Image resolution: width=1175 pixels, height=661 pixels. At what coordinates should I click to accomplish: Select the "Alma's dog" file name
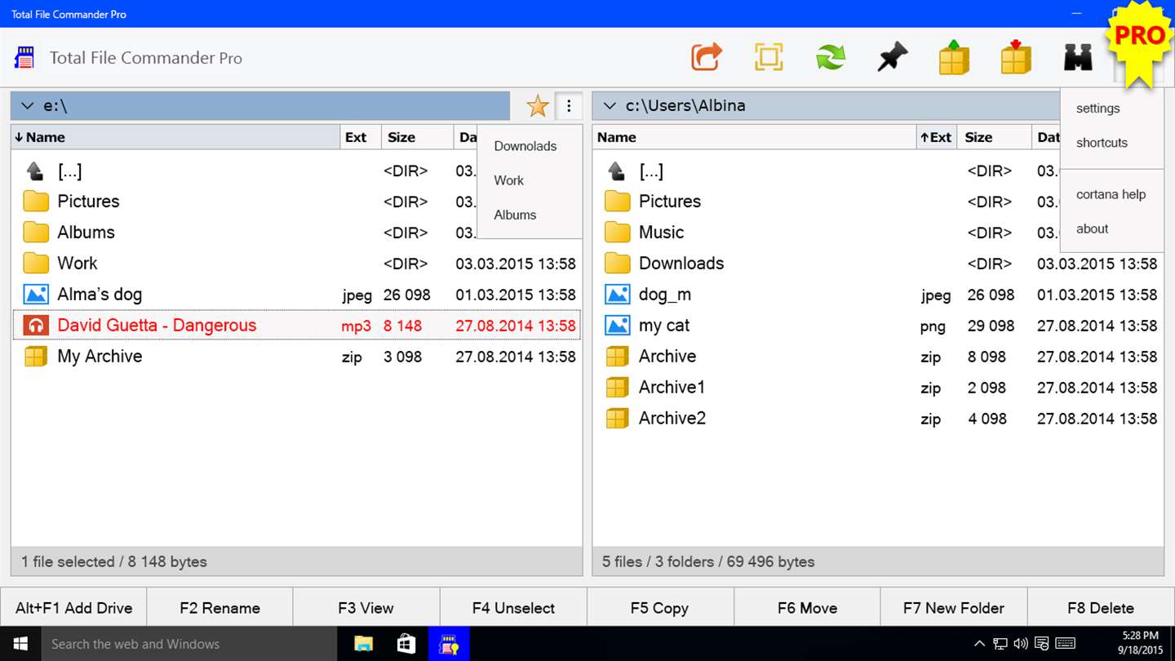(100, 295)
